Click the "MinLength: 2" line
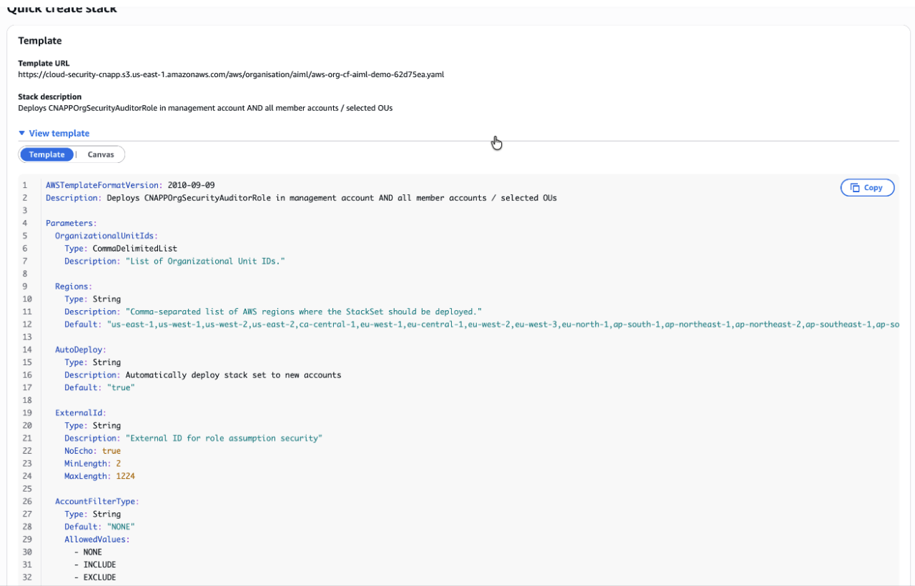This screenshot has height=586, width=915. pos(92,464)
